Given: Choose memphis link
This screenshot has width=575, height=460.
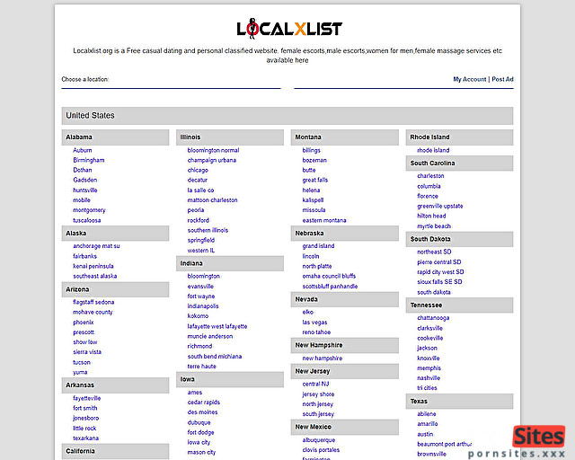Looking at the screenshot, I should [429, 368].
